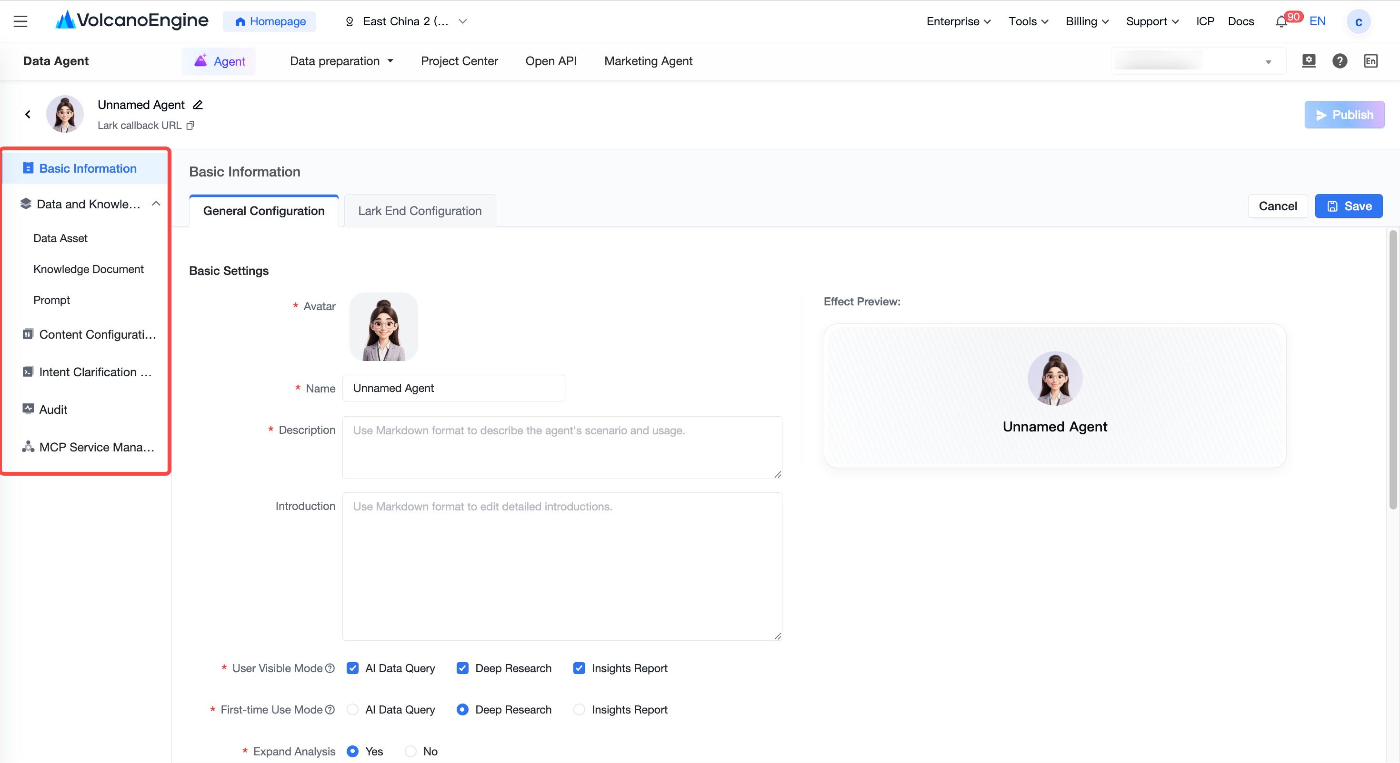Expand the Data preparation dropdown
This screenshot has width=1400, height=763.
tap(341, 61)
